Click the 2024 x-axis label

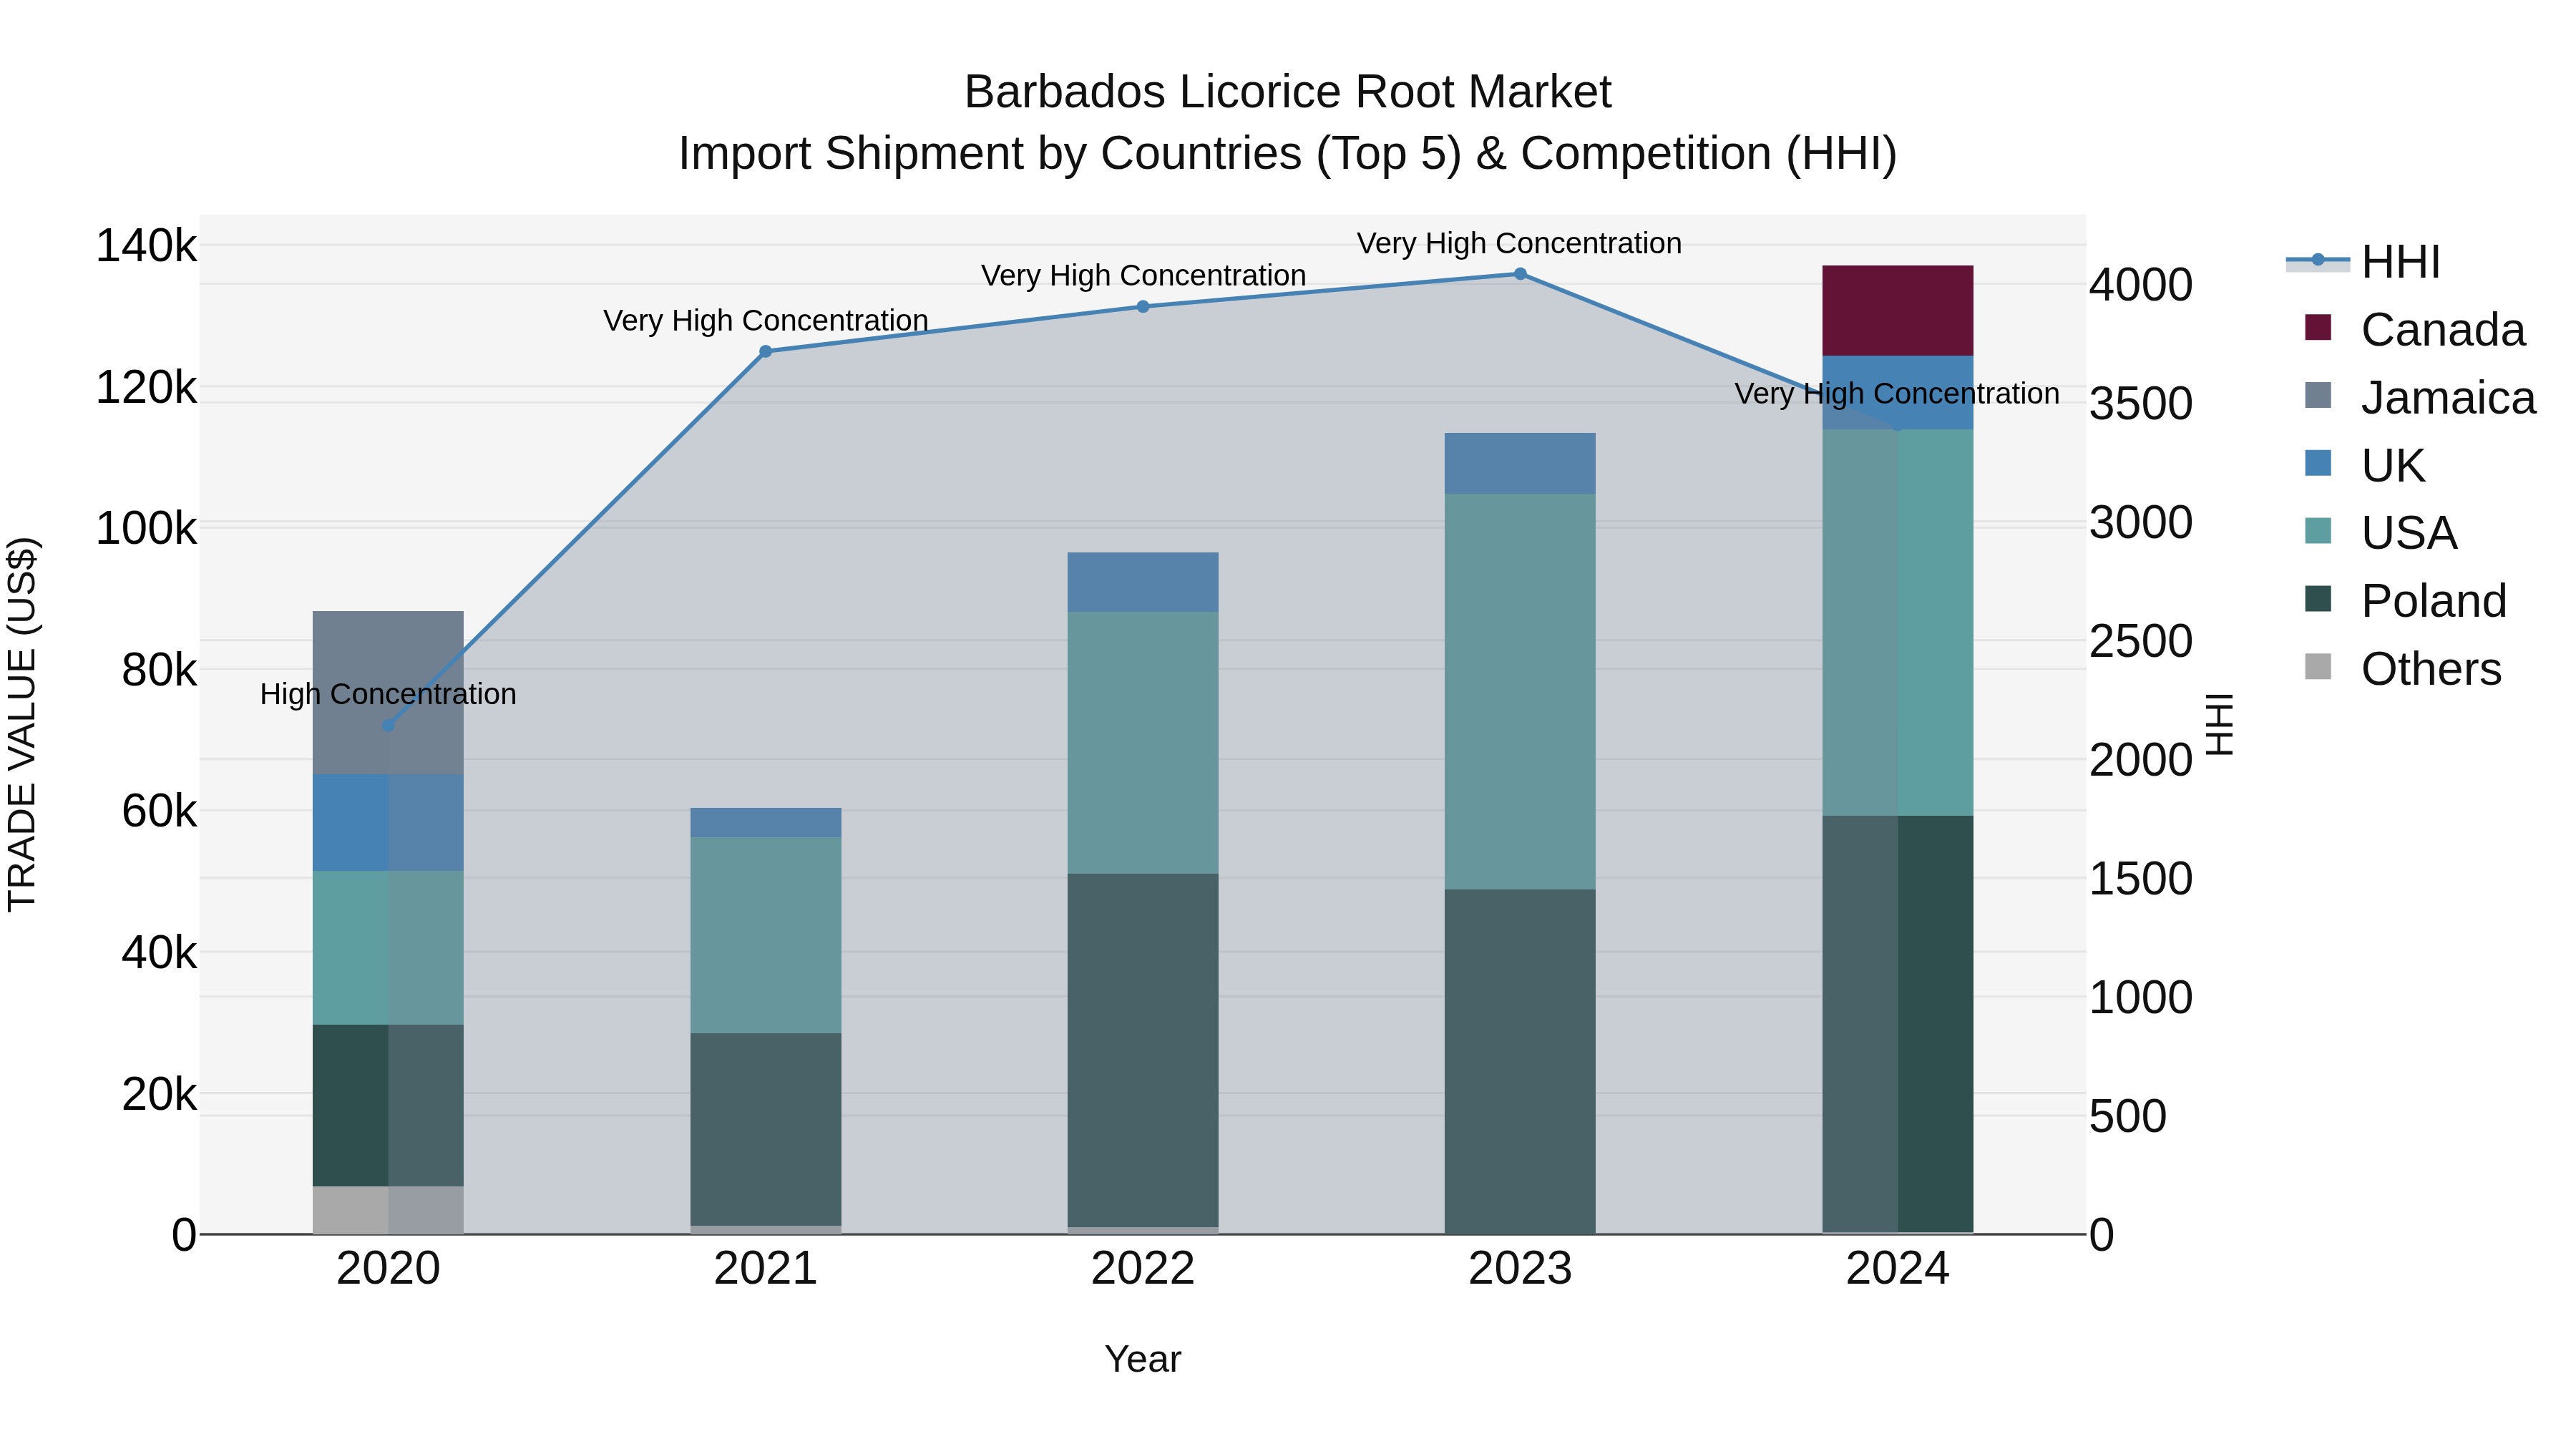tap(1897, 1269)
